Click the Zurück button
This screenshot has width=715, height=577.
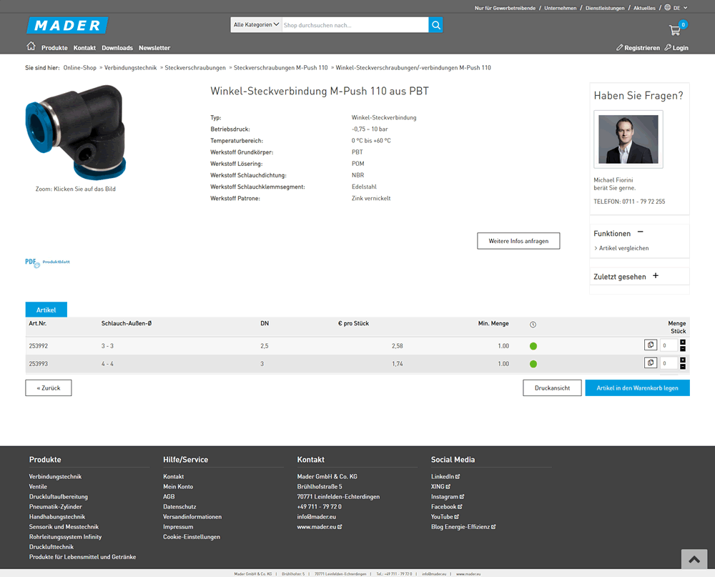(49, 388)
